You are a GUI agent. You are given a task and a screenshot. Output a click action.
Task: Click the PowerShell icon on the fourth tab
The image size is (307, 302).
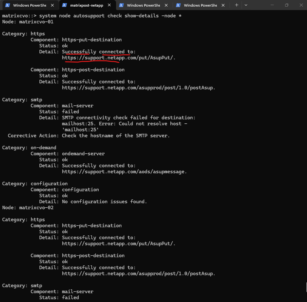pos(178,5)
